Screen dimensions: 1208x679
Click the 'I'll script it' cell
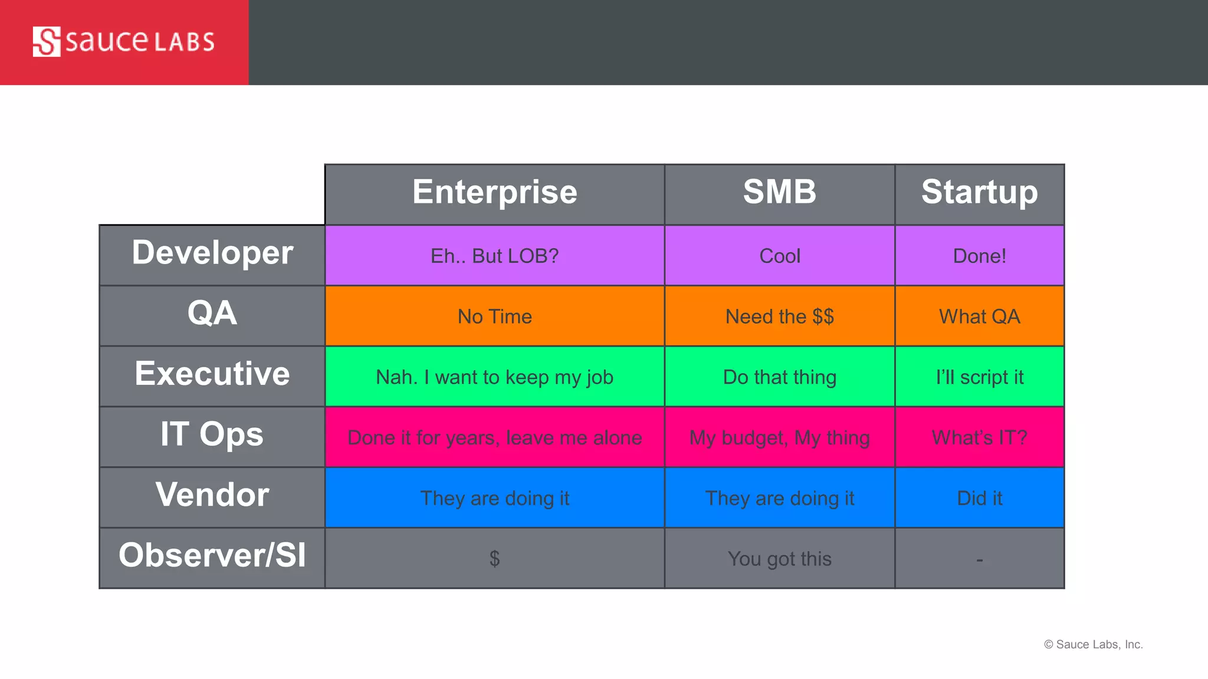pos(980,376)
